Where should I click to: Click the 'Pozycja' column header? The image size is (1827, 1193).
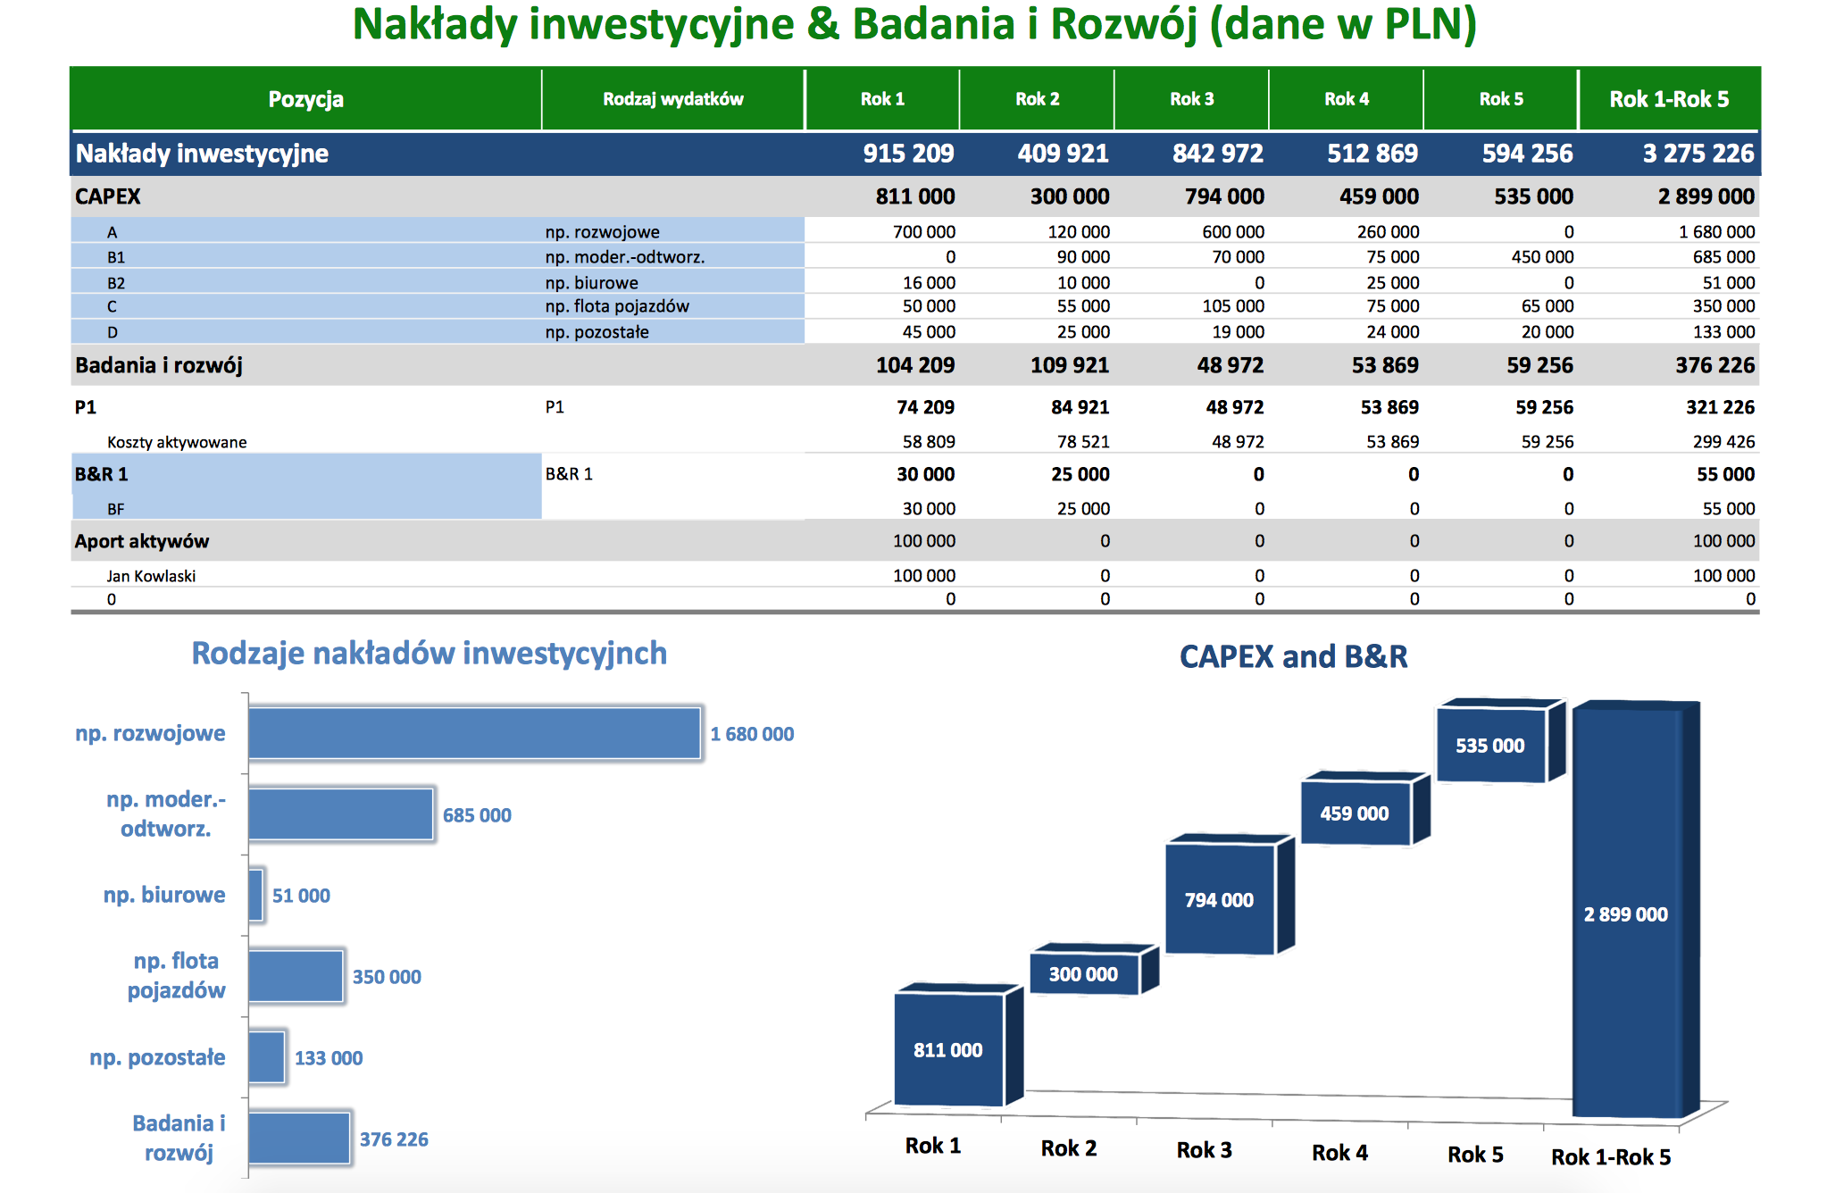click(x=305, y=99)
